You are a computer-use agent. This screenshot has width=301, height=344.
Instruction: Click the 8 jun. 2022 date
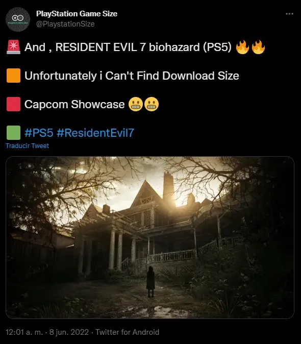tap(69, 332)
